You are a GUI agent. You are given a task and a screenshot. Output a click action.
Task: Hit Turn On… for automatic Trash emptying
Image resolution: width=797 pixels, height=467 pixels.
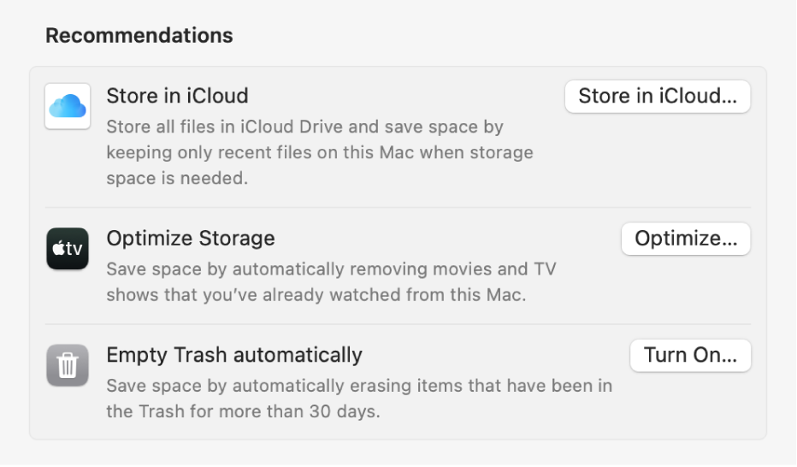point(690,356)
